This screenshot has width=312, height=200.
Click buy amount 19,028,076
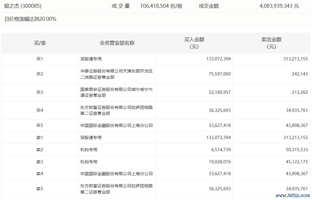coord(220,162)
